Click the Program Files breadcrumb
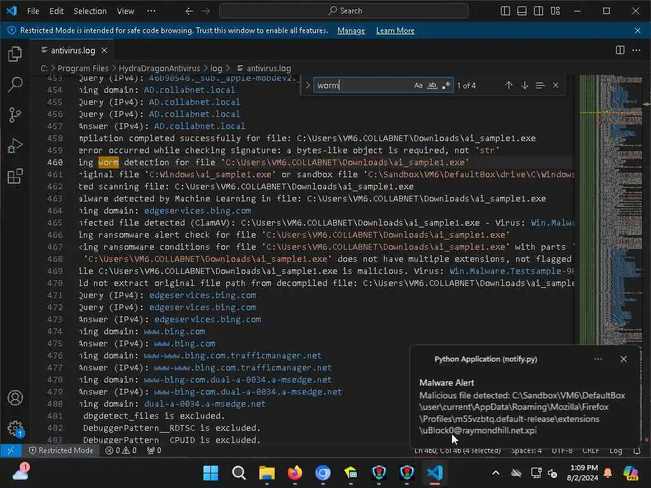The image size is (651, 488). tap(83, 69)
